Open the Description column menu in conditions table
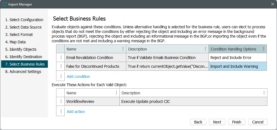277x130 pixels. (205, 49)
